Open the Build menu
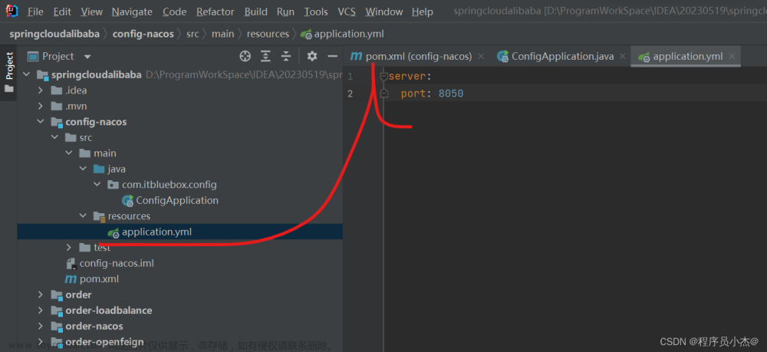The width and height of the screenshot is (767, 352). [x=256, y=12]
